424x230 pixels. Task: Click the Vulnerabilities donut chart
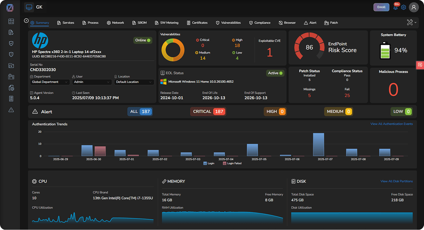[173, 50]
